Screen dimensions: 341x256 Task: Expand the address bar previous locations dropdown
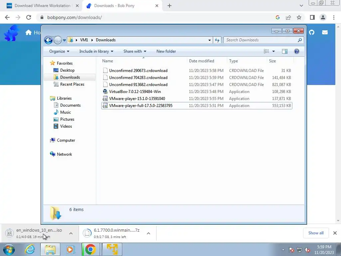209,40
